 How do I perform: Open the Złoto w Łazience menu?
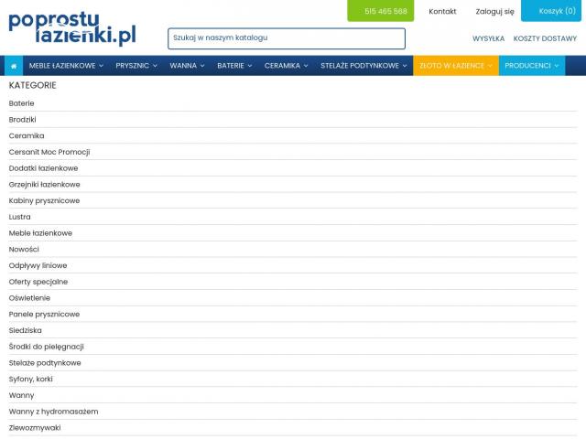click(x=455, y=66)
